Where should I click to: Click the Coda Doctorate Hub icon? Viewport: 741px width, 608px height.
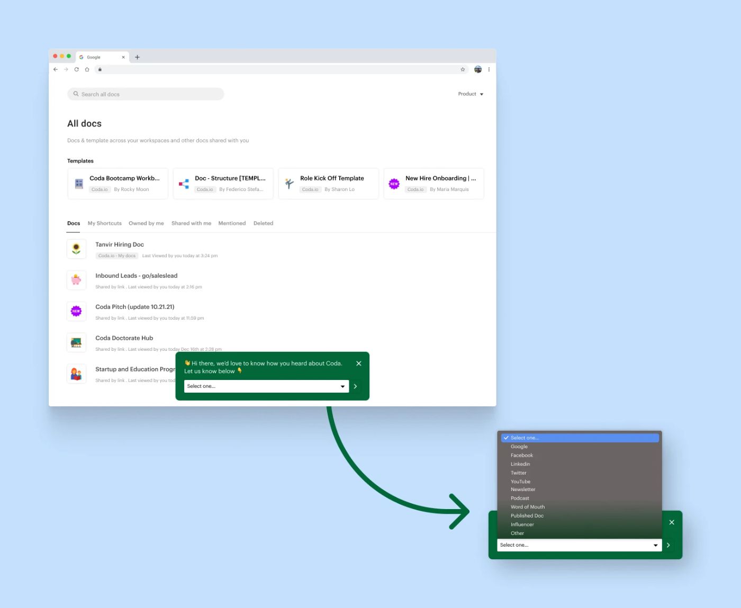click(76, 342)
